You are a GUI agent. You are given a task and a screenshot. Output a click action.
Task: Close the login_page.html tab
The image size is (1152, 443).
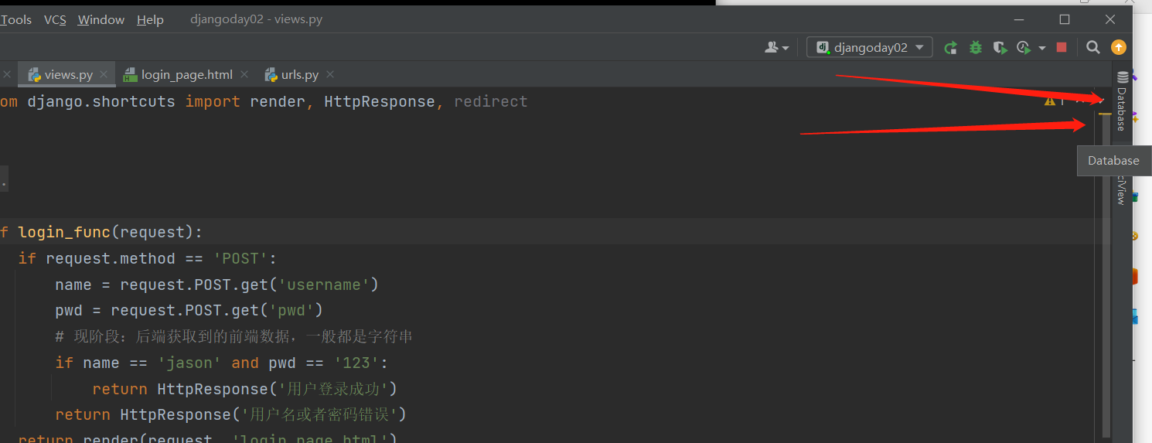[244, 75]
